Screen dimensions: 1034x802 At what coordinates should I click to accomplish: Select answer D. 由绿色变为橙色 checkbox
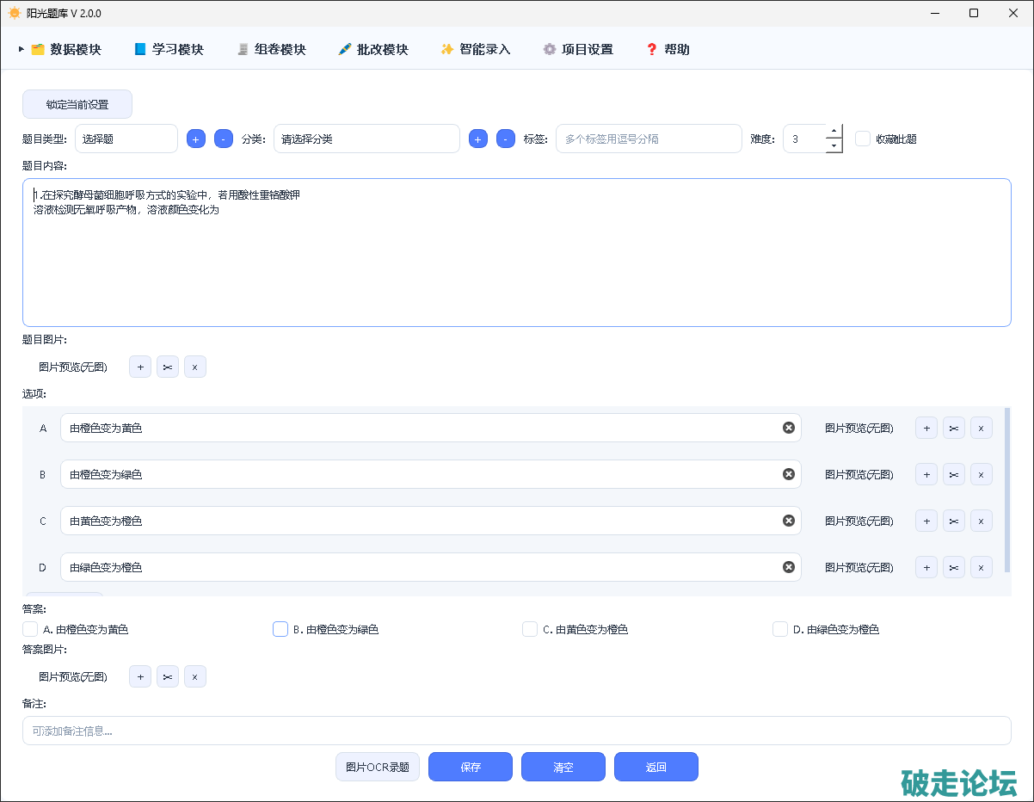pos(780,629)
